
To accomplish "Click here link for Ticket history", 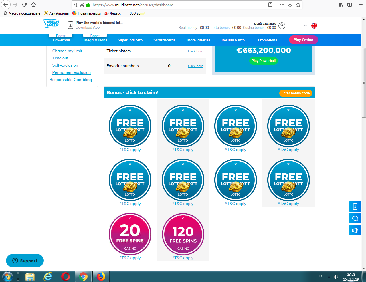I will [195, 51].
